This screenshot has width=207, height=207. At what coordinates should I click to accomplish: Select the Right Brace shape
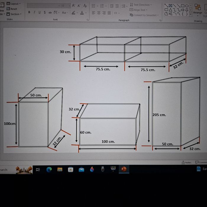click(187, 14)
